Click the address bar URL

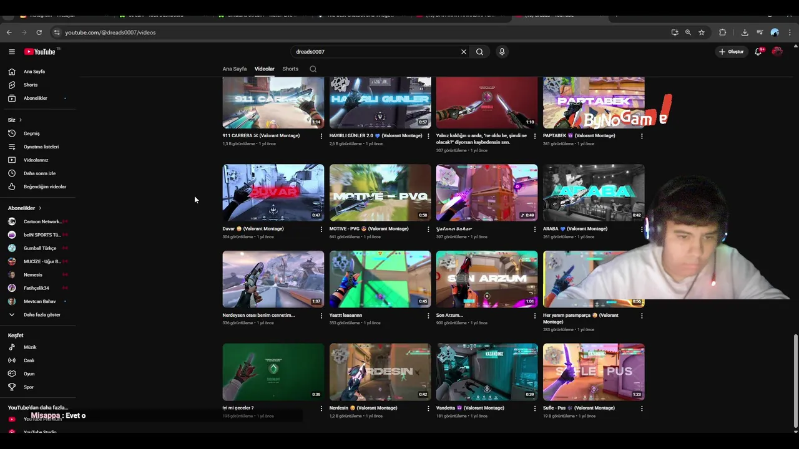pyautogui.click(x=110, y=32)
